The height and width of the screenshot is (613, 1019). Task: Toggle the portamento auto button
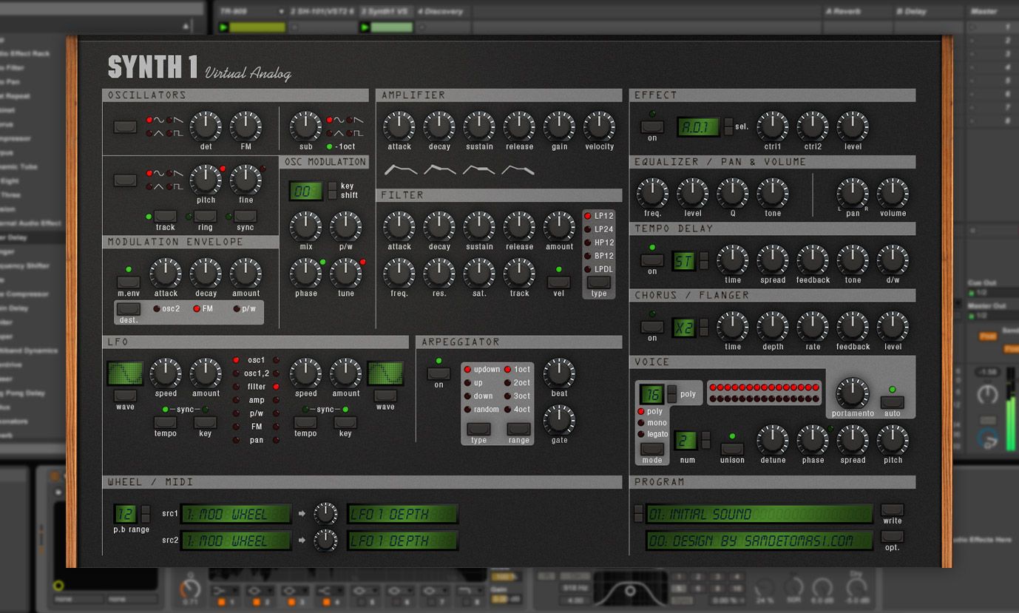tap(893, 402)
